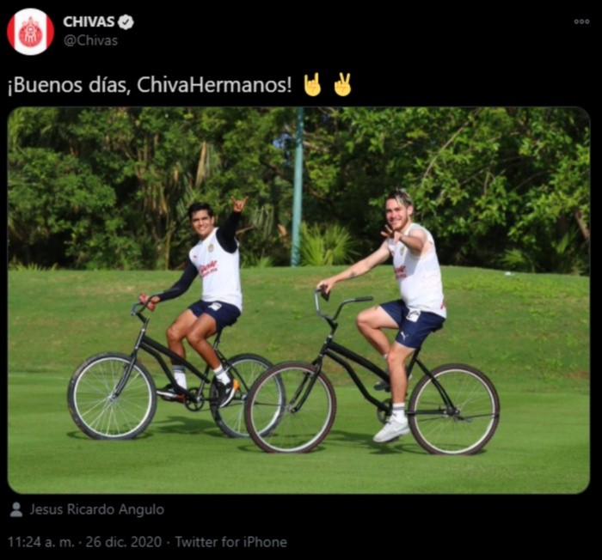Click the front bicycle wheel on left
The image size is (602, 560).
112,396
